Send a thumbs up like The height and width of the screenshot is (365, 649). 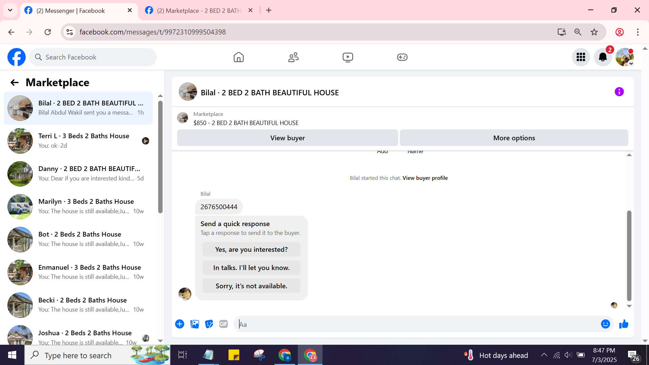[x=624, y=324]
